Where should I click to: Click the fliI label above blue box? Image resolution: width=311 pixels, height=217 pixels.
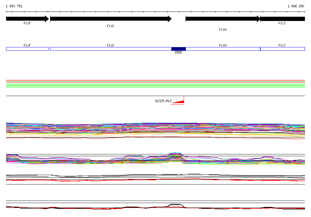pos(282,46)
